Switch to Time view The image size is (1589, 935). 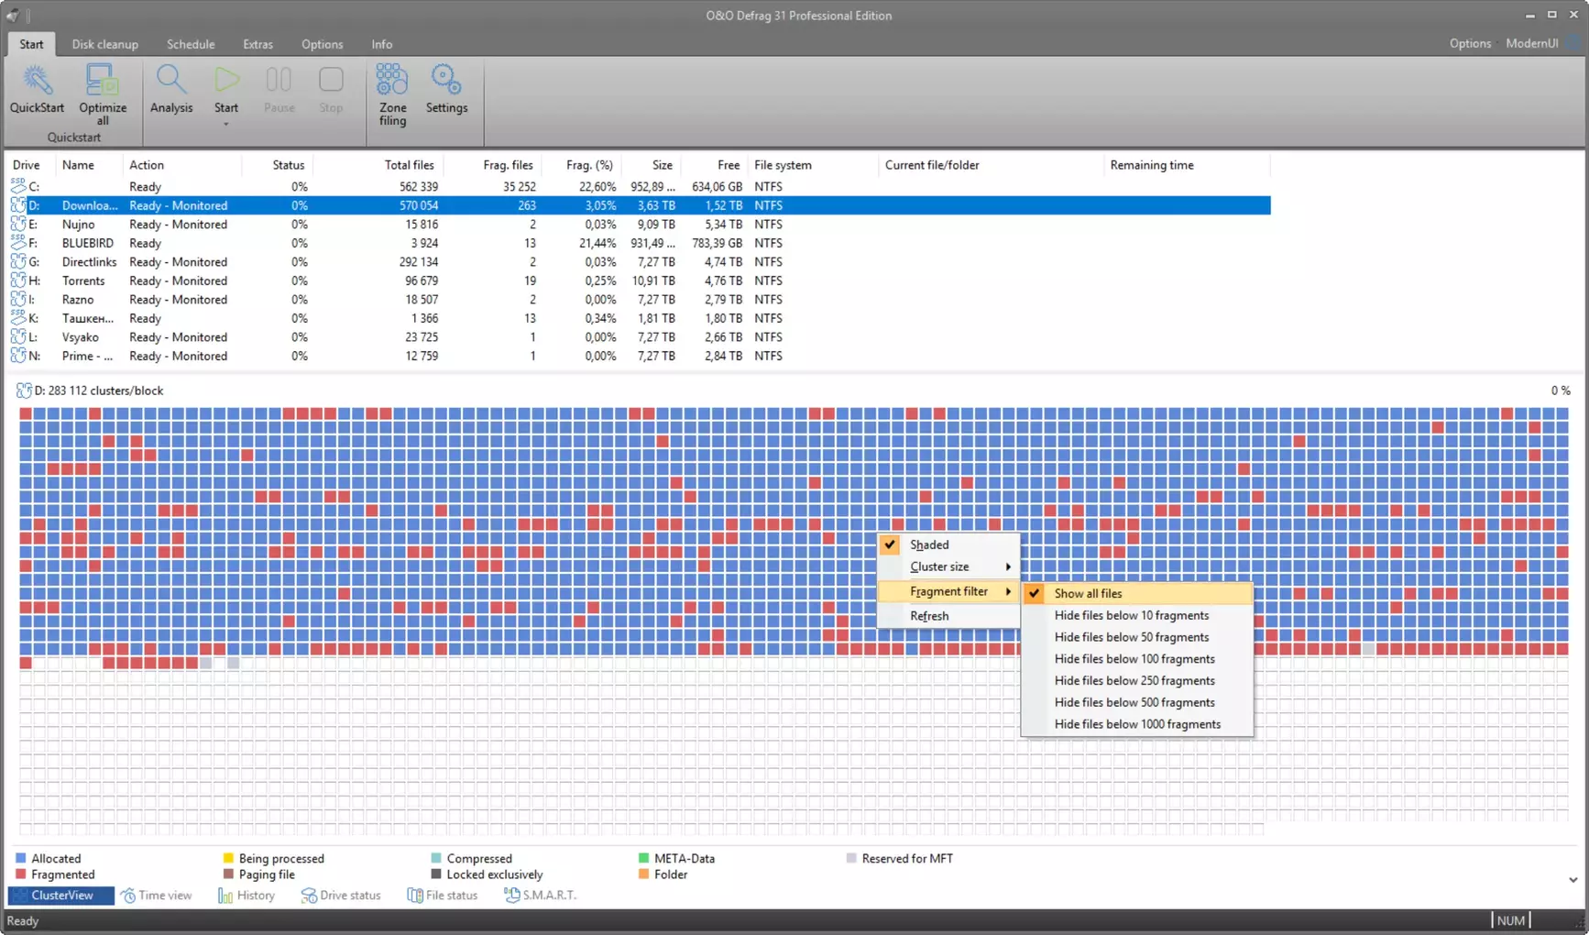(x=157, y=896)
